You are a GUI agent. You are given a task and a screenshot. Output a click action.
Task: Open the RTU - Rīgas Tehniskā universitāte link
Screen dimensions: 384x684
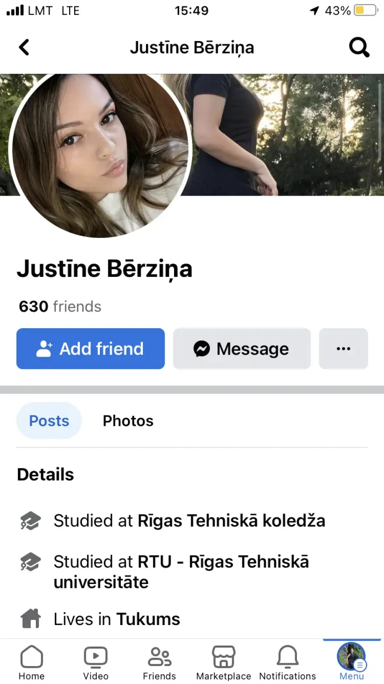pyautogui.click(x=181, y=572)
